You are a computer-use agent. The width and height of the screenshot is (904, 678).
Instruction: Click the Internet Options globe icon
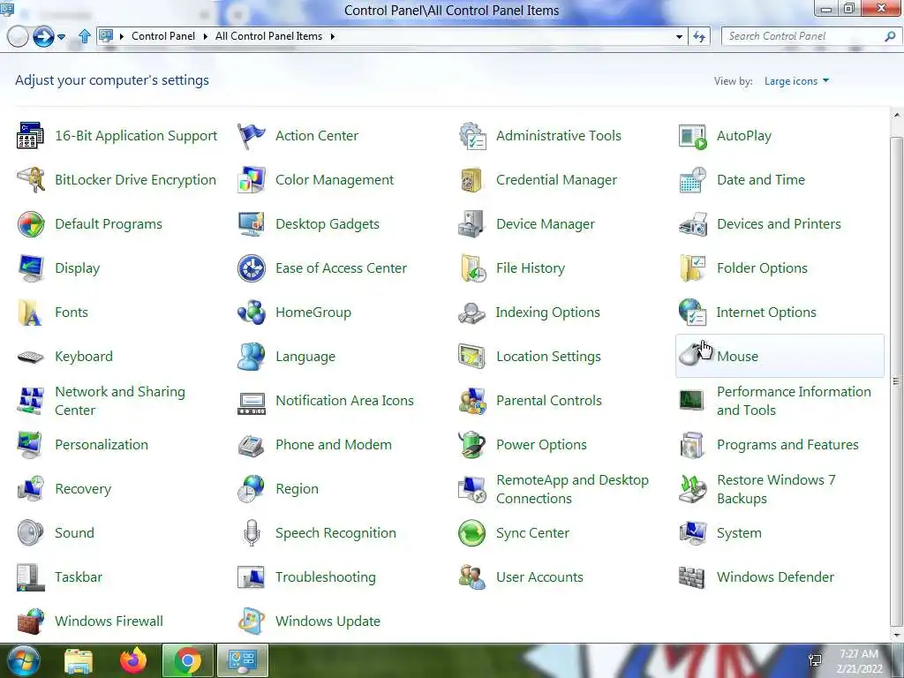tap(692, 313)
